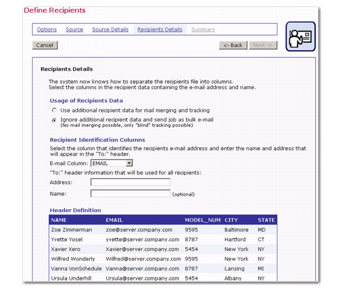
Task: Open the E-mail Column dropdown
Action: pyautogui.click(x=112, y=163)
